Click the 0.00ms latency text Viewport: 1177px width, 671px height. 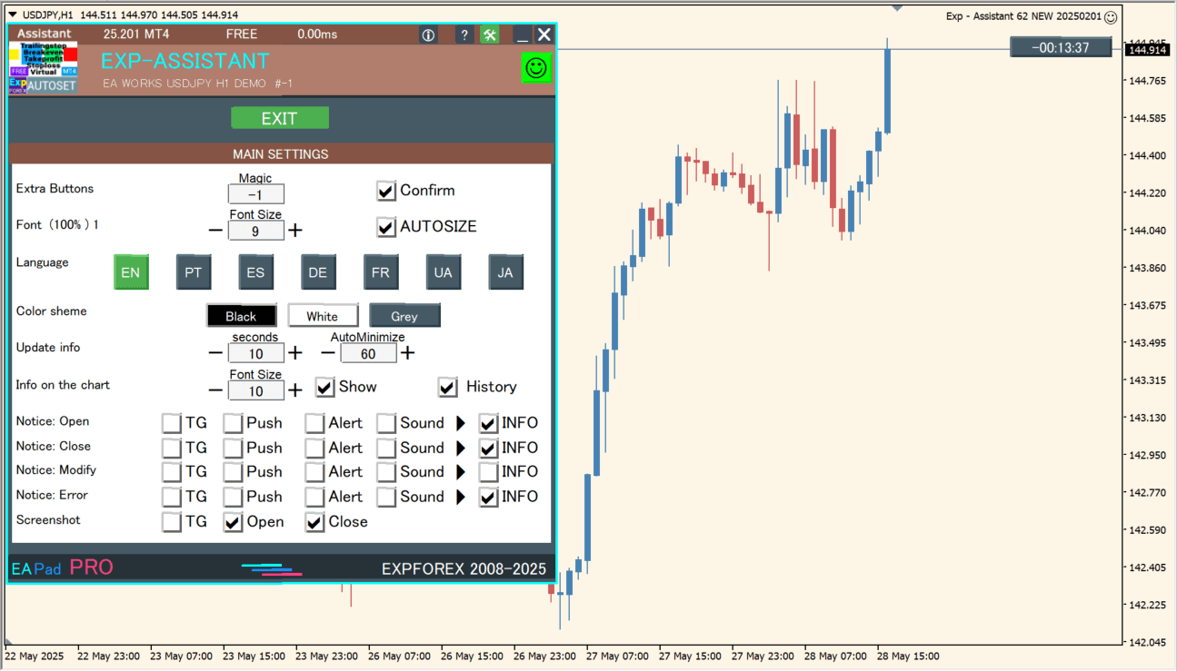click(x=317, y=35)
